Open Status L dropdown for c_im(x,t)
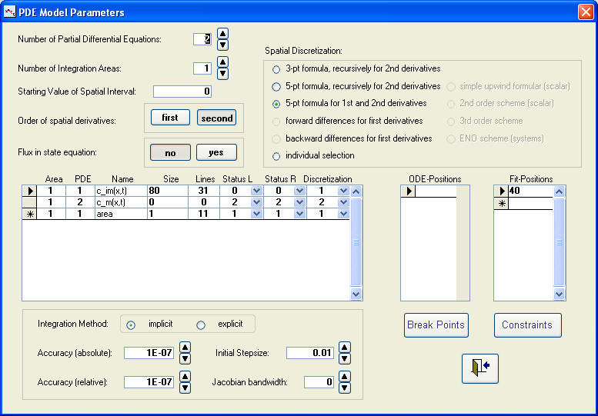Viewport: 598px width, 416px height. click(256, 190)
